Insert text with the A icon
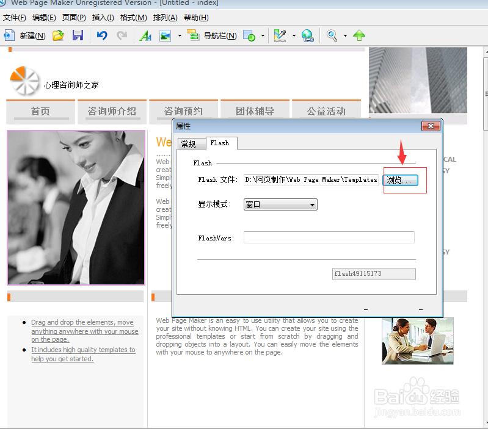This screenshot has width=488, height=429. tap(145, 36)
